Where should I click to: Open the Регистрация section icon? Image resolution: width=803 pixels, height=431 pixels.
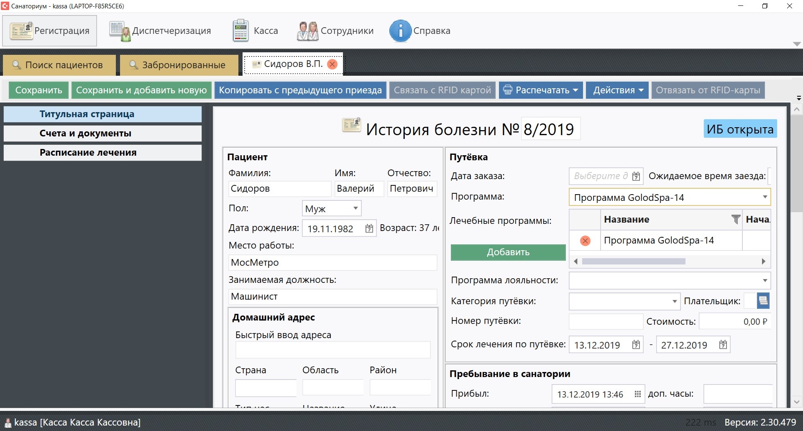click(x=22, y=31)
